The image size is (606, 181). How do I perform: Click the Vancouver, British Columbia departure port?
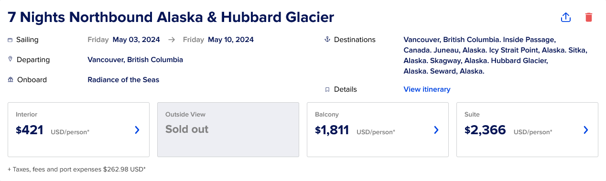pos(135,60)
